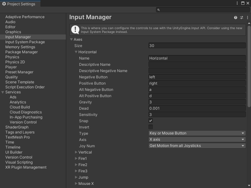Expand the Vertical axis entry

click(x=76, y=152)
